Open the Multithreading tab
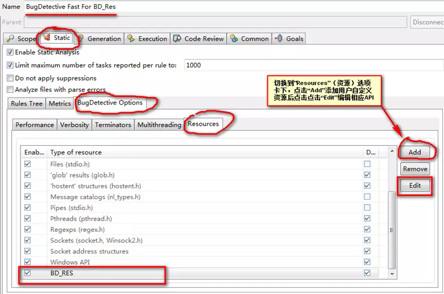The image size is (444, 294). 159,125
